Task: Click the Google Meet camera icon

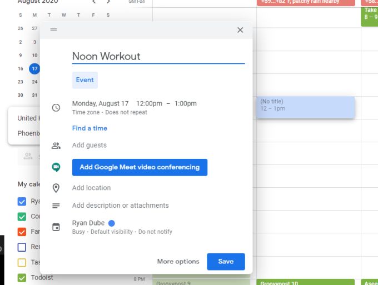Action: [x=56, y=167]
